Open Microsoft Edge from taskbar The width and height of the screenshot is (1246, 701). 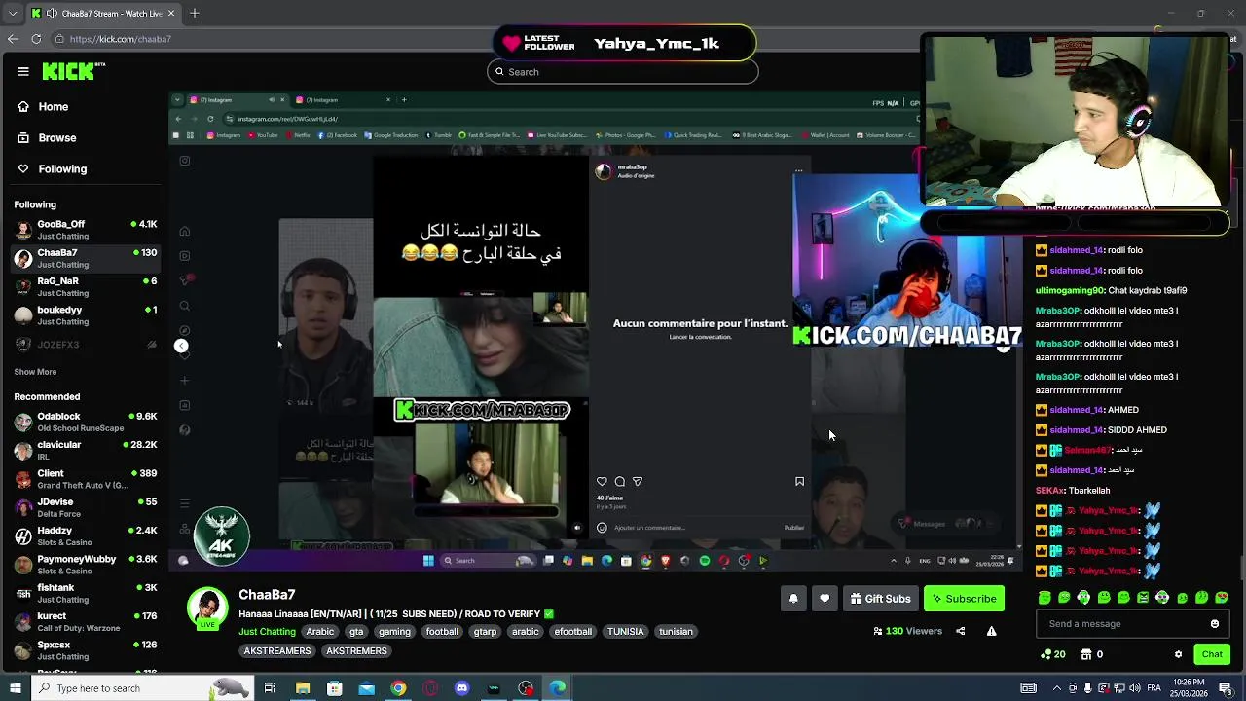tap(557, 688)
